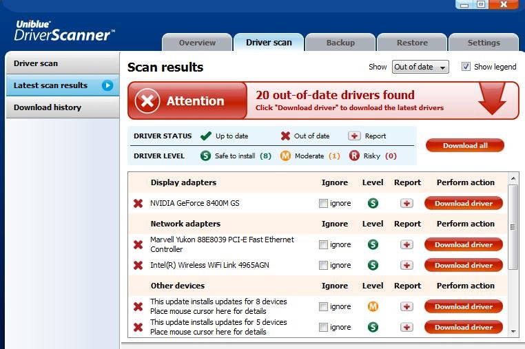Click green S level icon for 5 devices update

373,327
